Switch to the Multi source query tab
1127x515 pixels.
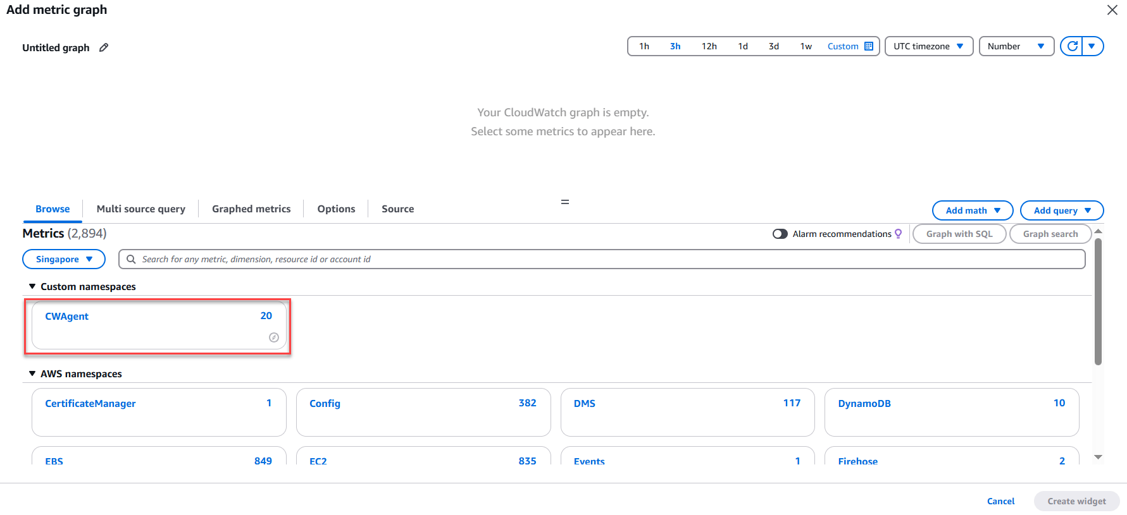141,209
